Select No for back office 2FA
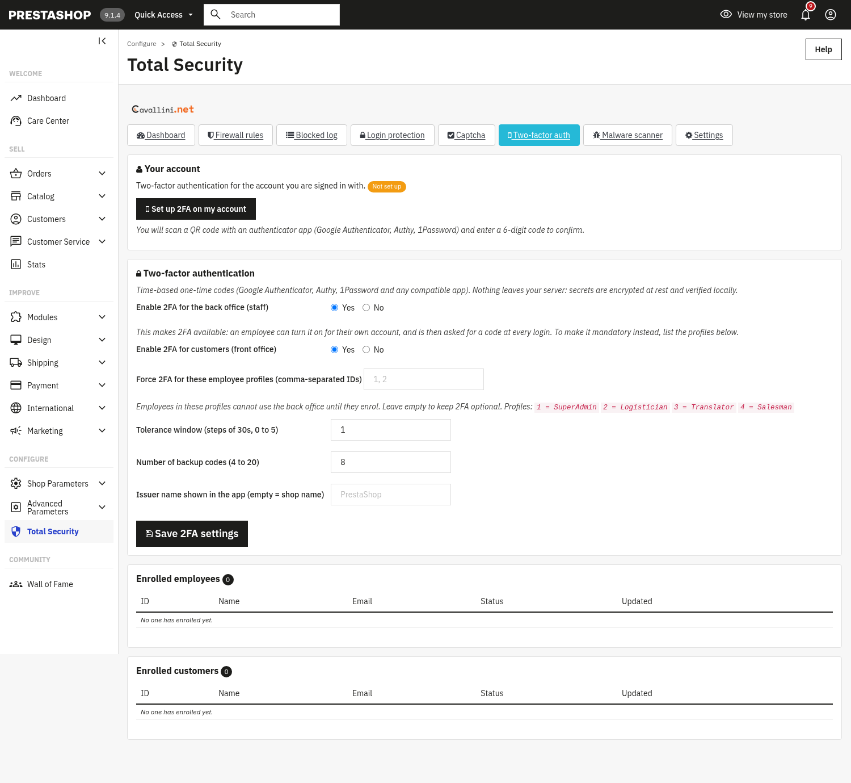This screenshot has height=783, width=851. click(x=366, y=308)
